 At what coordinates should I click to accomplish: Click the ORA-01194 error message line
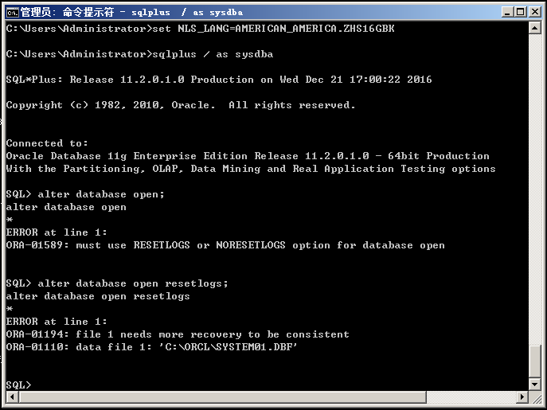[x=178, y=334]
